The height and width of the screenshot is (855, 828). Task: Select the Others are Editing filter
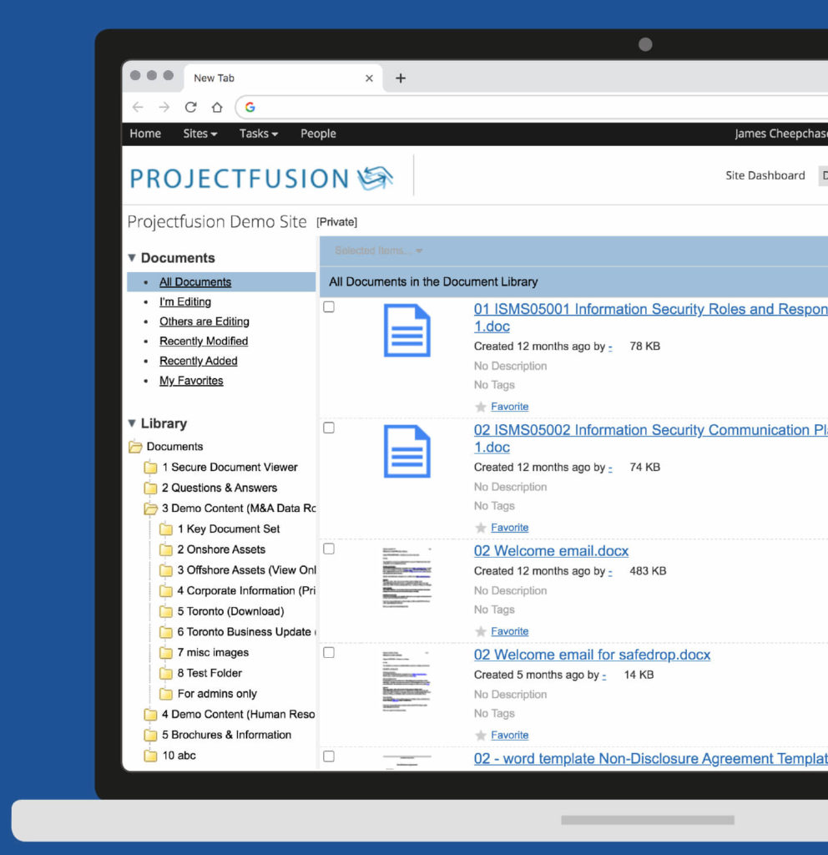[x=204, y=321]
